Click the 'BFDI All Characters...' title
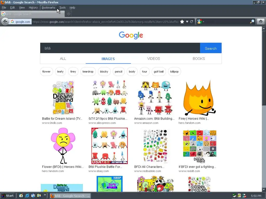 pos(149,167)
